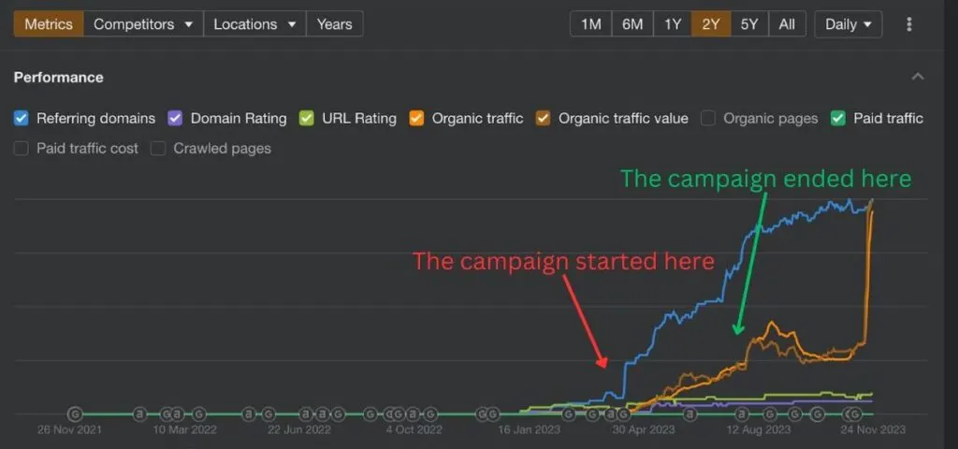Image resolution: width=958 pixels, height=449 pixels.
Task: Select the 1Y time range
Action: 672,24
